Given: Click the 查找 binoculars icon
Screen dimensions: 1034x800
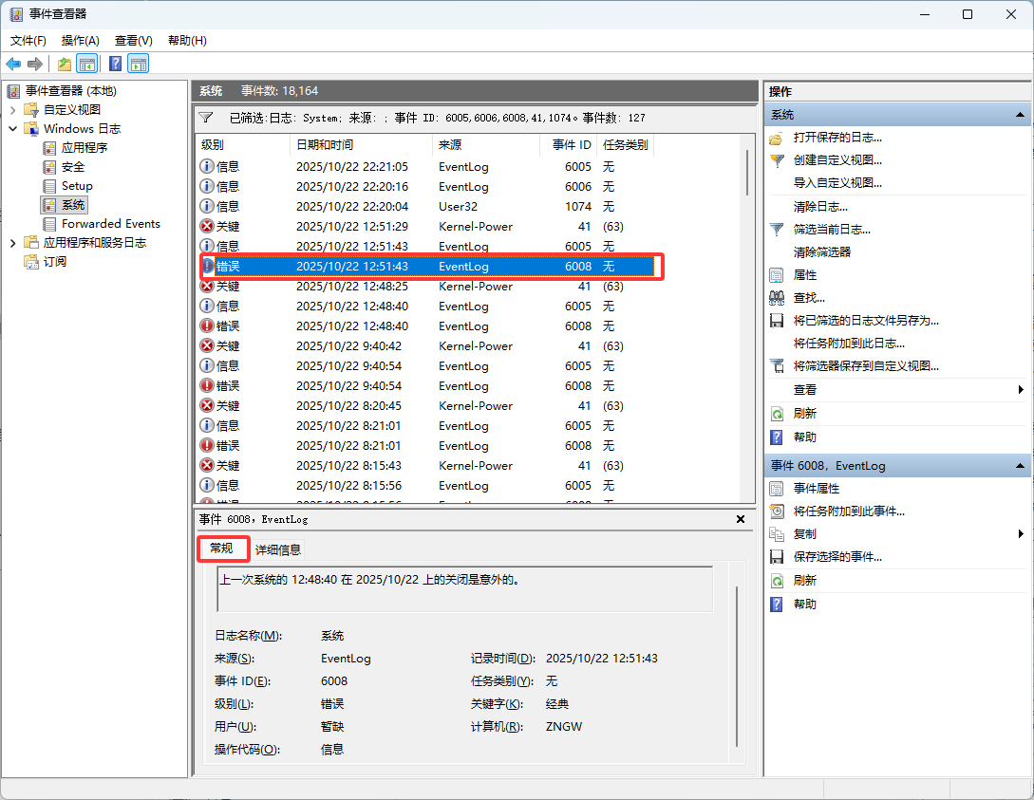Looking at the screenshot, I should (777, 298).
